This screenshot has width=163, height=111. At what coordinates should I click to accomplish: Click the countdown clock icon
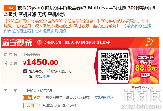pyautogui.click(x=39, y=42)
